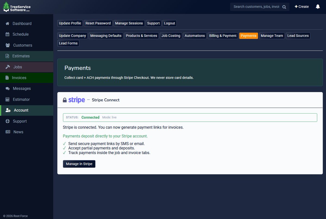Screen dimensions: 326x219
Task: Go to Schedule page
Action: pyautogui.click(x=27, y=34)
